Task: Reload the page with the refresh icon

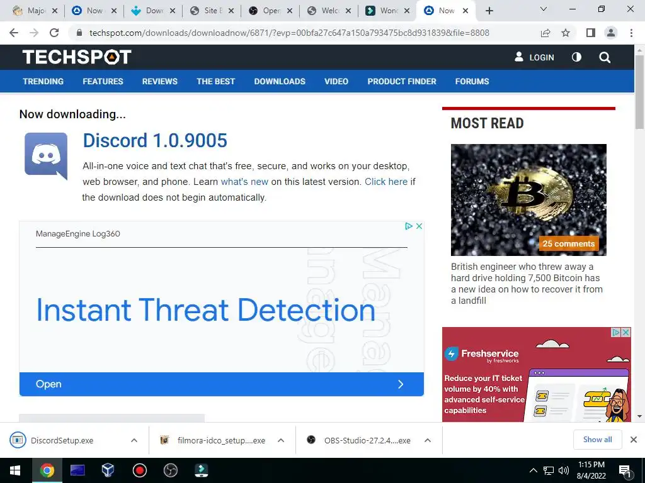Action: click(x=54, y=33)
